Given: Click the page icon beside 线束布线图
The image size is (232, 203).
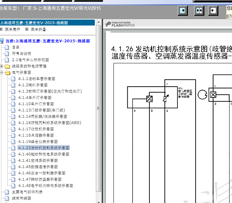Looking at the screenshot, I should point(7,198).
